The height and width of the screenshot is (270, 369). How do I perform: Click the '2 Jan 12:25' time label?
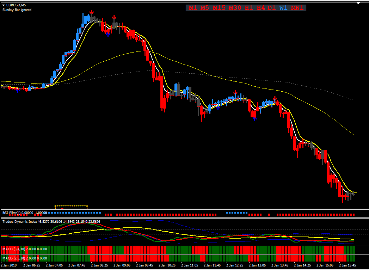[235, 265]
